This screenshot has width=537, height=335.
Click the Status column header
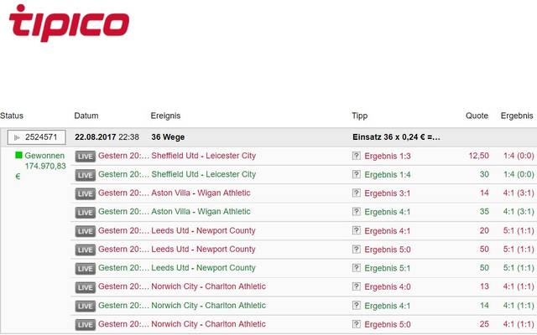coord(12,116)
